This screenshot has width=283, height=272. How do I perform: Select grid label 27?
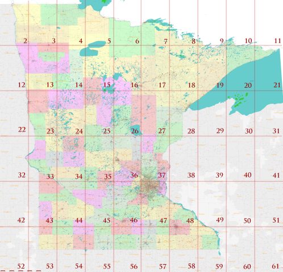click(162, 131)
